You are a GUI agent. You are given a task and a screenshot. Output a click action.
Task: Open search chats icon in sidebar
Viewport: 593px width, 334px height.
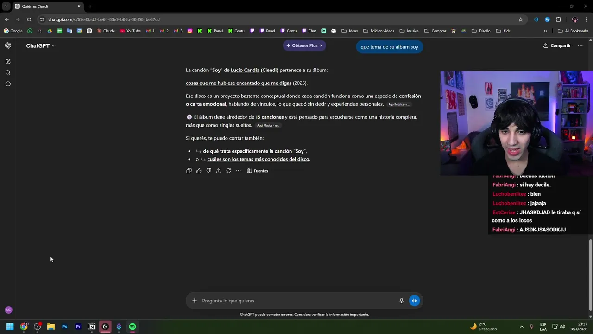pos(8,73)
